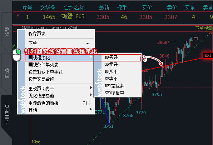This screenshot has height=145, width=213.
Task: Expand 画线程序化 submenu arrow
Action: (91, 57)
